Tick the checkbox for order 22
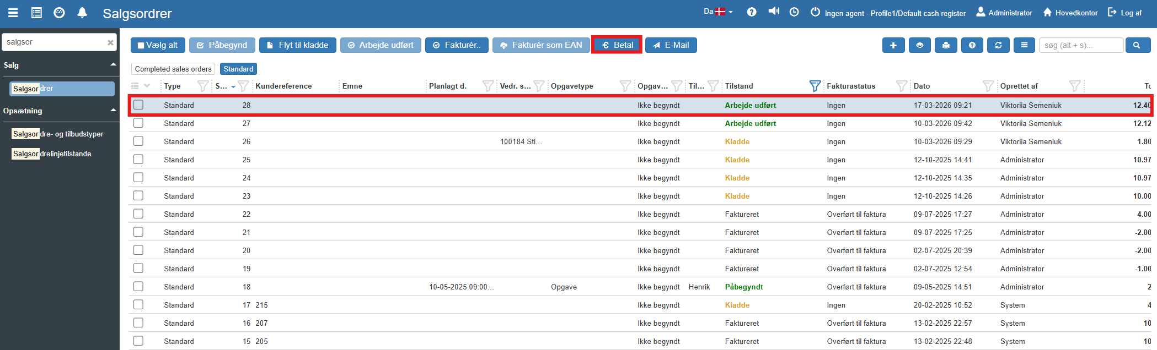This screenshot has height=350, width=1157. point(138,214)
